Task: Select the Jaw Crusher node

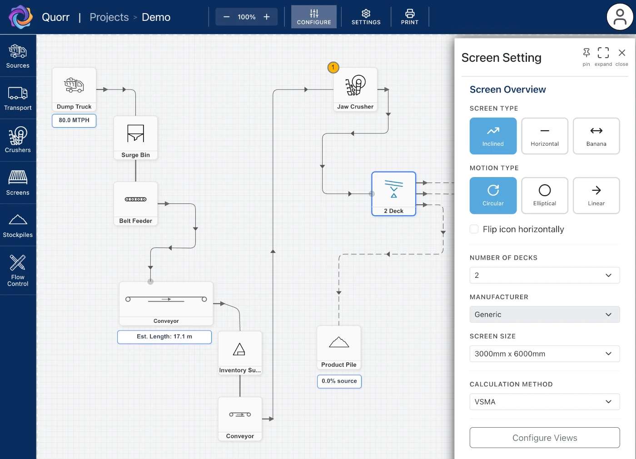Action: (x=355, y=89)
